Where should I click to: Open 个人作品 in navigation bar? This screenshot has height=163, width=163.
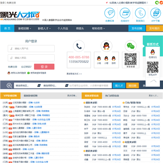pos(62,29)
